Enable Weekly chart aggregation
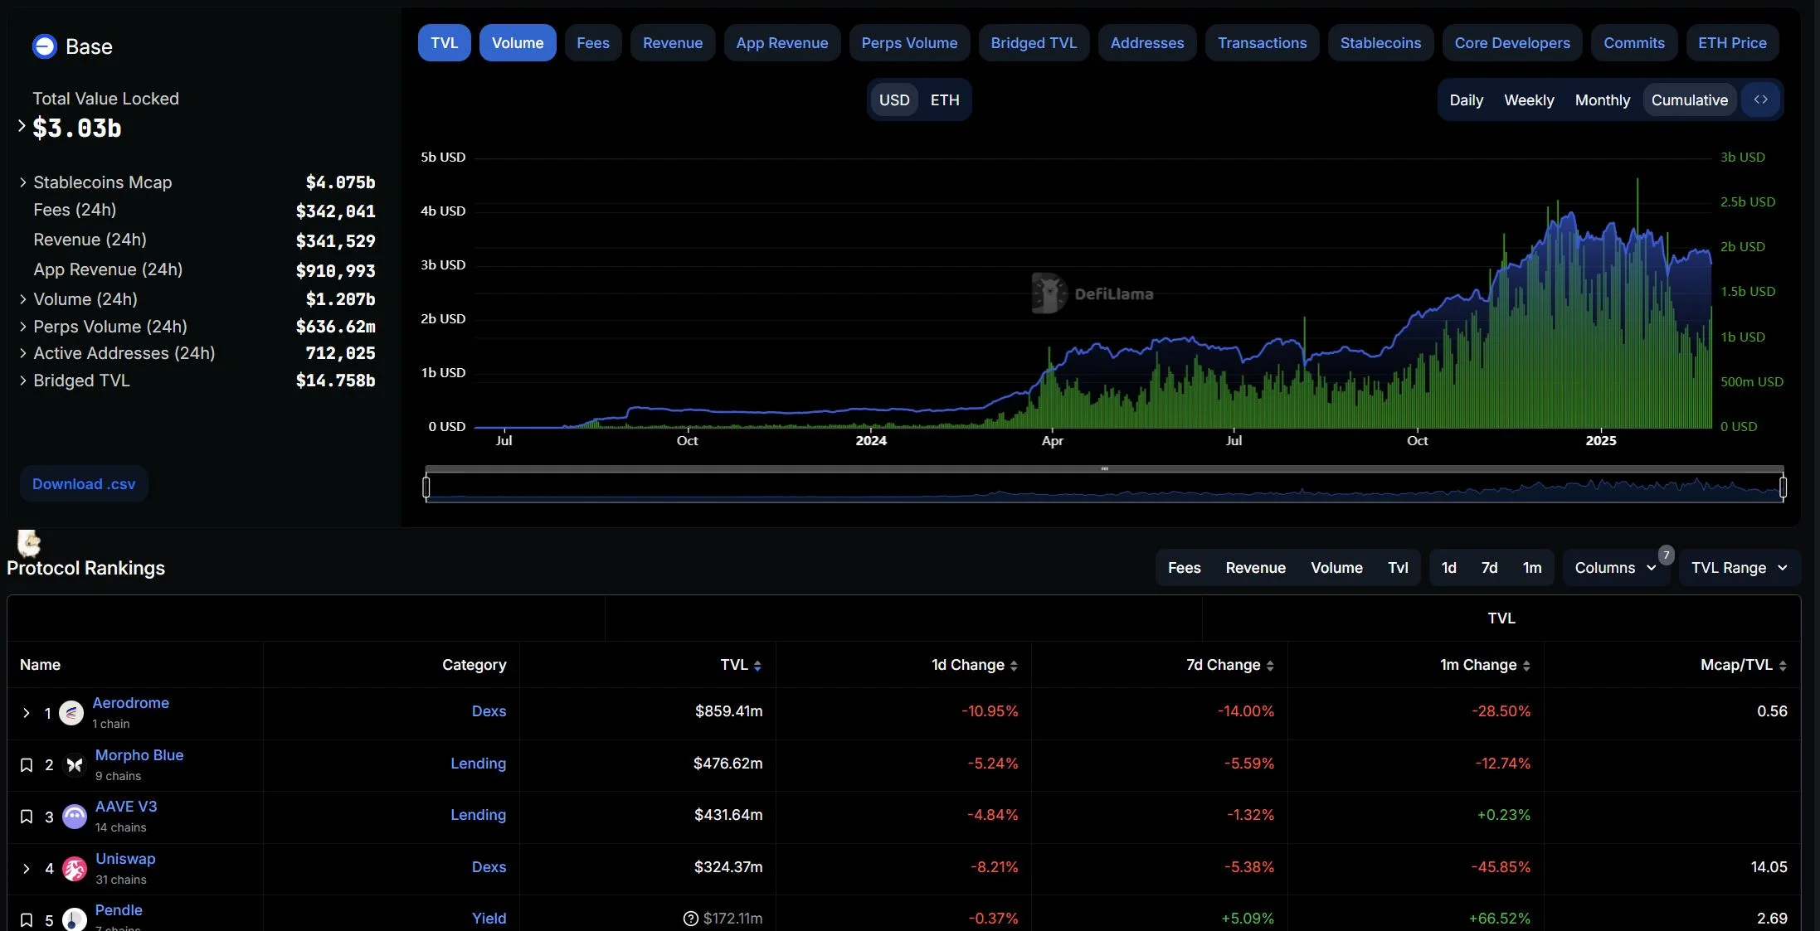Screen dimensions: 1820x931 click(1528, 99)
